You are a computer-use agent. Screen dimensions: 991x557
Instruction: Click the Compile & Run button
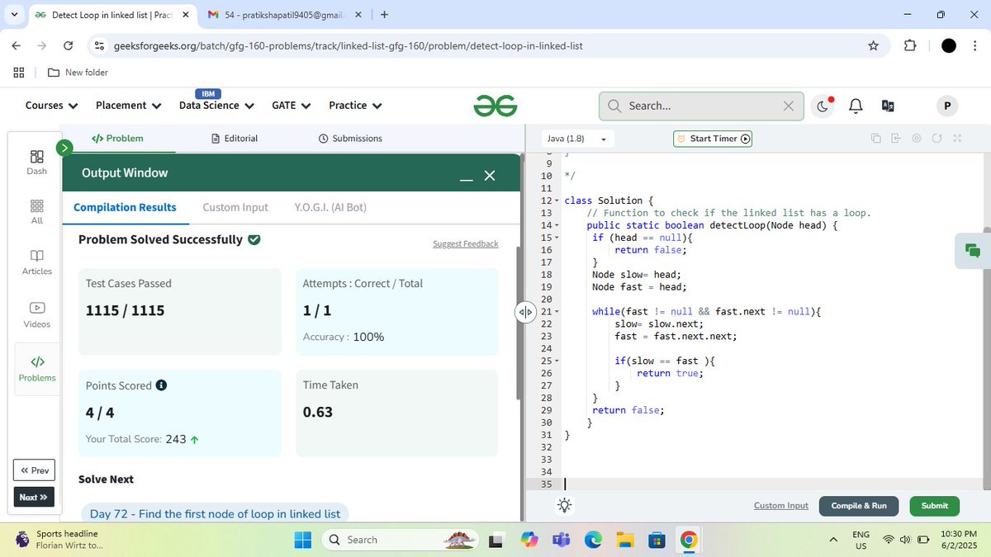tap(859, 506)
